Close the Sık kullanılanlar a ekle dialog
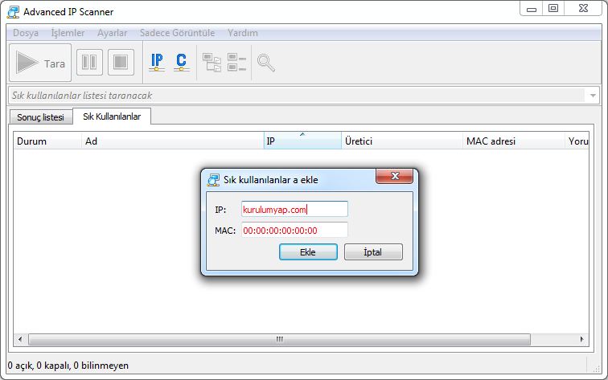608x380 pixels. pos(394,176)
